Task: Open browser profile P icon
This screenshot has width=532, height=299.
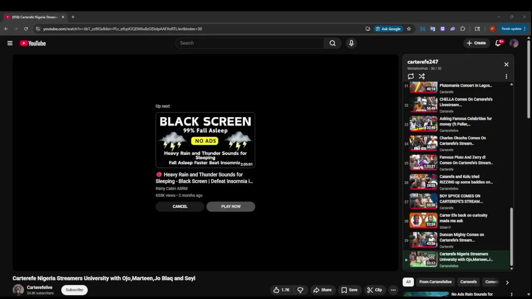Action: click(x=492, y=29)
